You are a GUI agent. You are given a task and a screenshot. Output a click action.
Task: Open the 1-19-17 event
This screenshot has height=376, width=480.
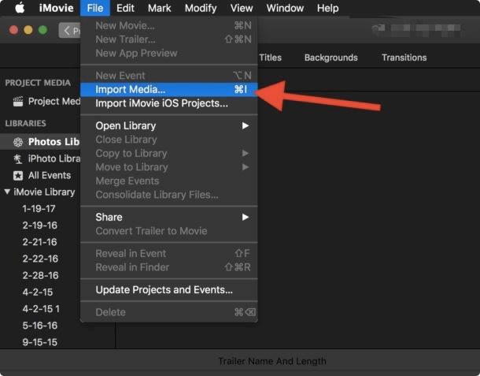39,209
